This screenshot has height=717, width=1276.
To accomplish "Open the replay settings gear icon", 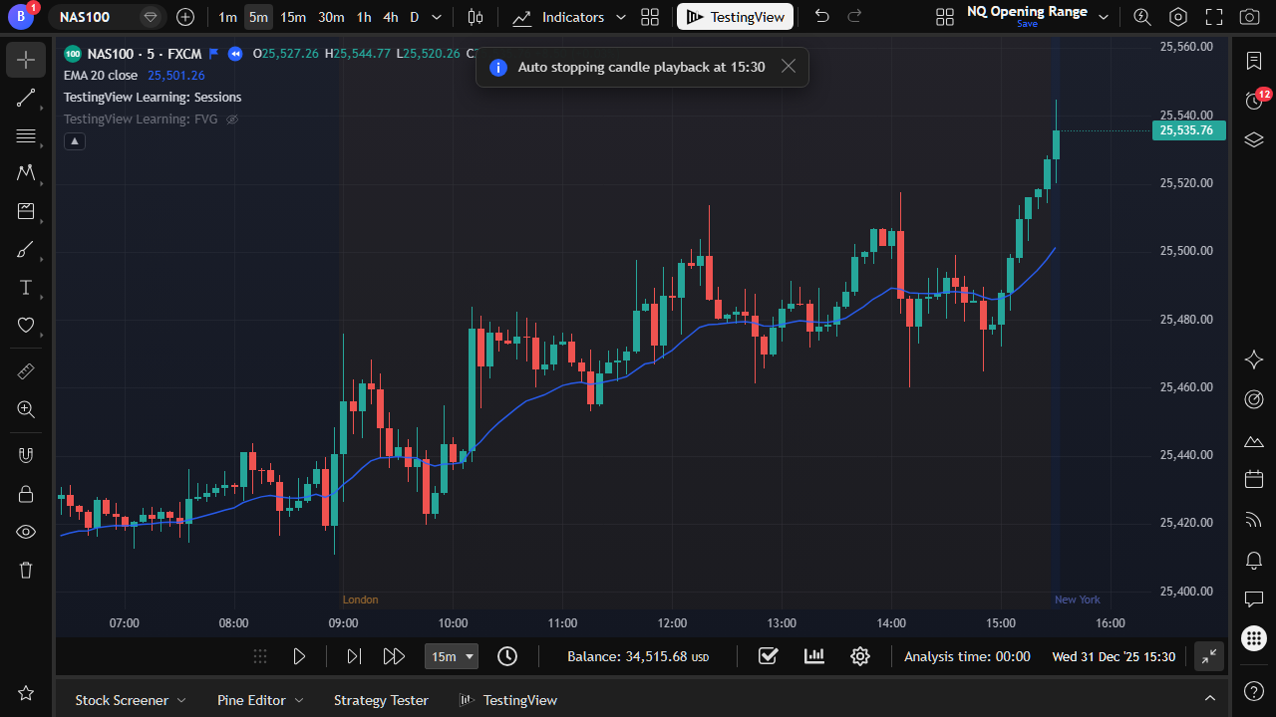I will pos(860,656).
